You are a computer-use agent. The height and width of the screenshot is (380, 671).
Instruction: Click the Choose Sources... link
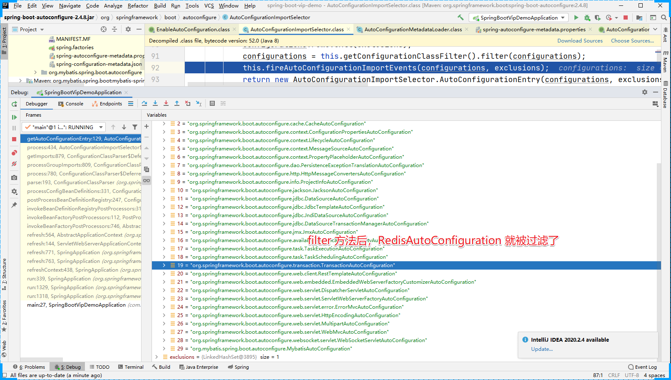(x=632, y=41)
